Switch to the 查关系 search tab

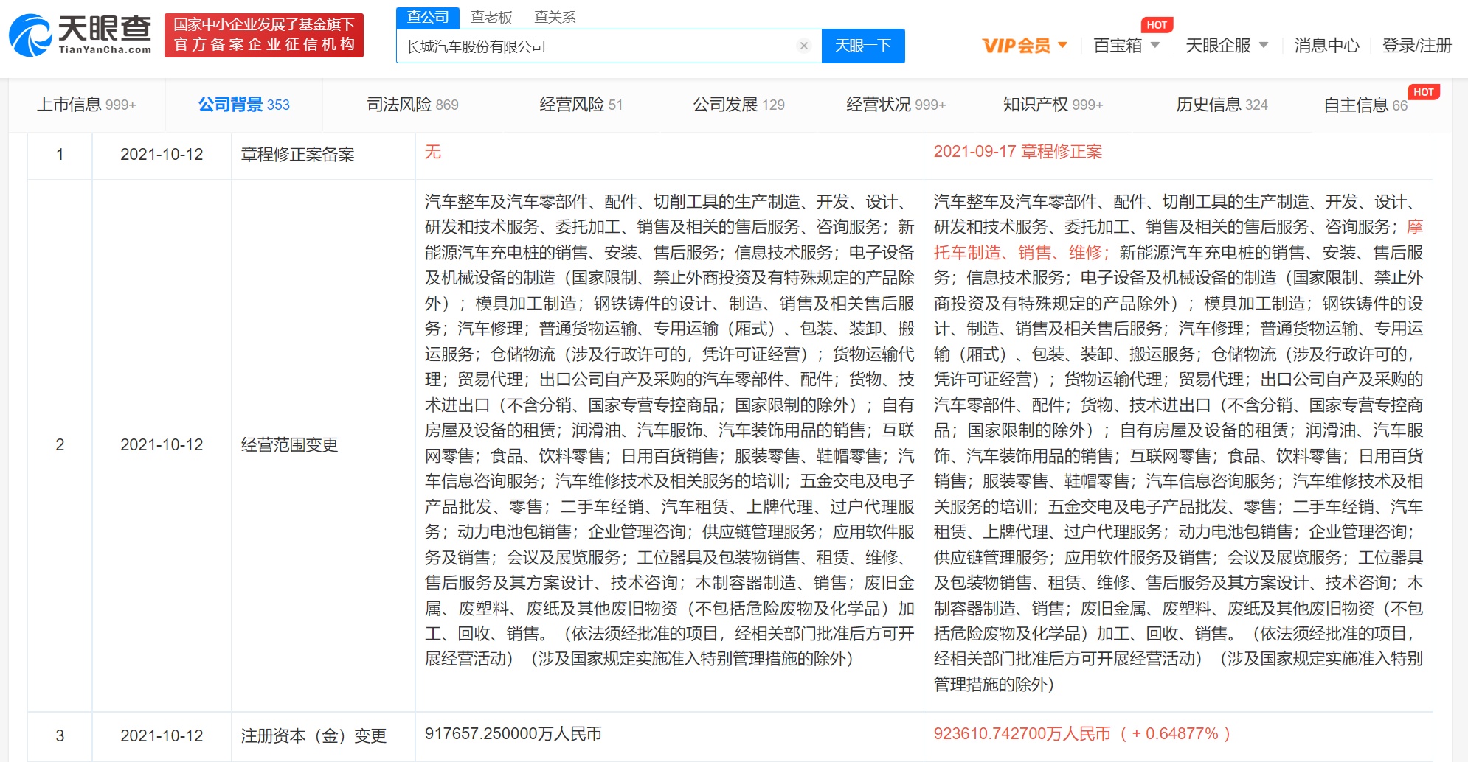(555, 17)
